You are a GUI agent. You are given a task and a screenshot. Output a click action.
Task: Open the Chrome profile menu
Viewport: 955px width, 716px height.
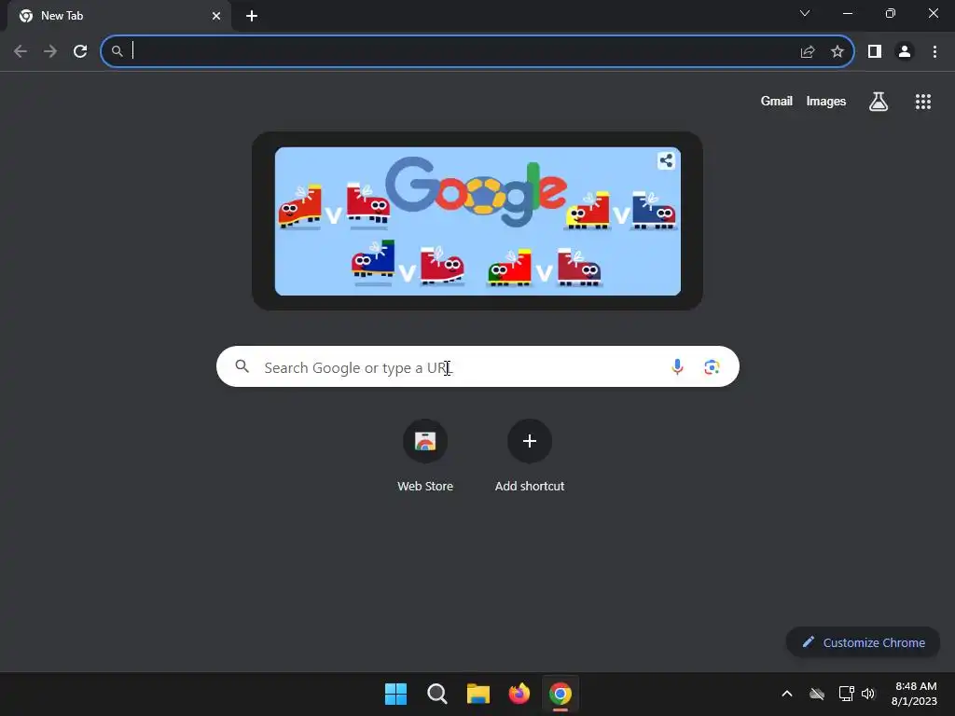(905, 51)
